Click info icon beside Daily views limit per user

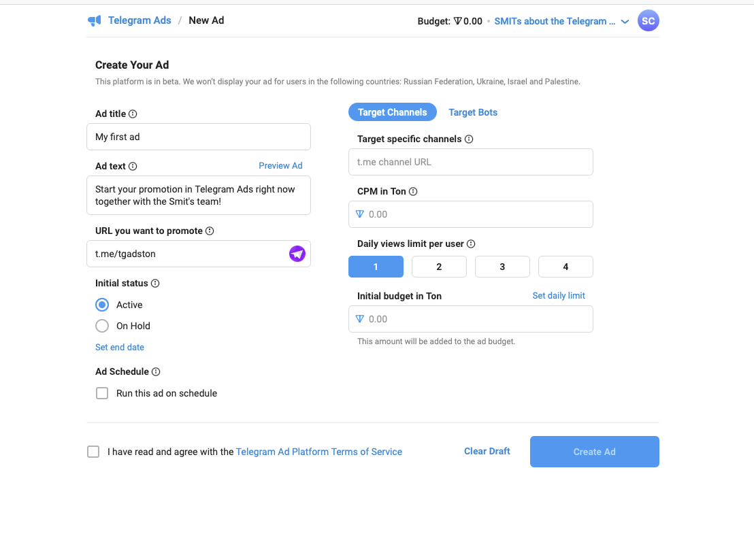coord(471,244)
